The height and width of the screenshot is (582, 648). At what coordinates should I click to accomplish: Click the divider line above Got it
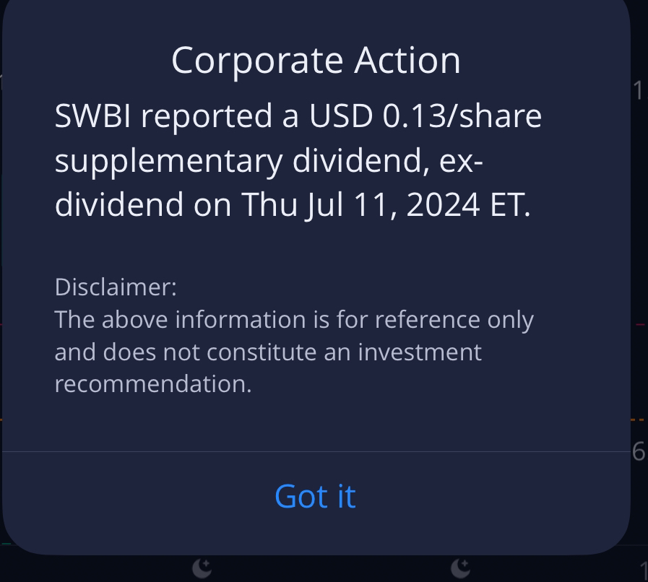point(316,452)
